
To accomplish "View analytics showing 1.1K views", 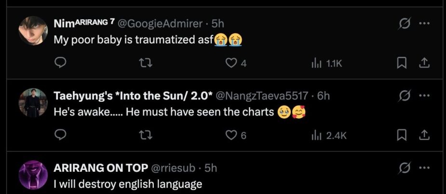I will (x=317, y=63).
